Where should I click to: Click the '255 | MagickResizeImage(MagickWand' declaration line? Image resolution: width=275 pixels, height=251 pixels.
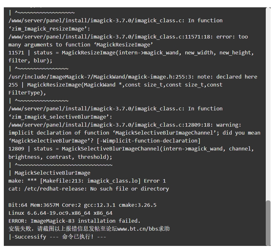tap(116, 85)
